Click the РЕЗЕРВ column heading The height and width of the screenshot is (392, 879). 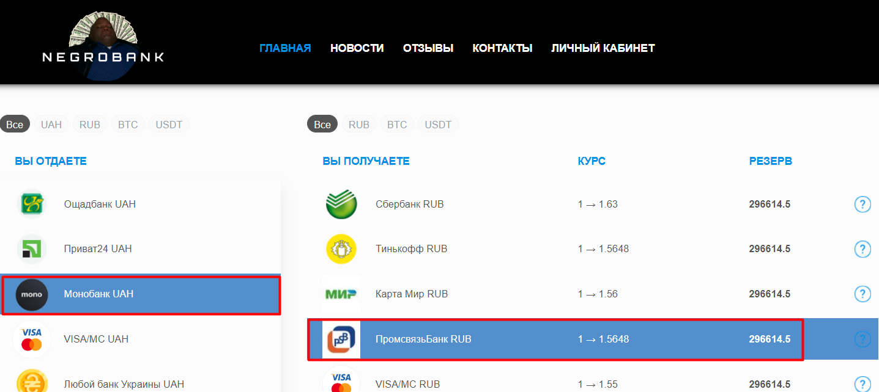771,161
